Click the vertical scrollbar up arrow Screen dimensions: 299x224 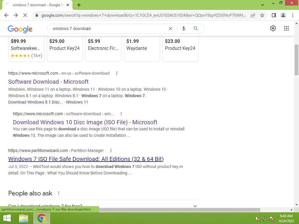(296, 23)
